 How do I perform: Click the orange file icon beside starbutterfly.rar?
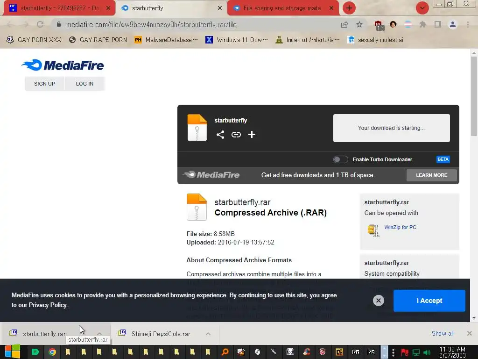(x=197, y=207)
